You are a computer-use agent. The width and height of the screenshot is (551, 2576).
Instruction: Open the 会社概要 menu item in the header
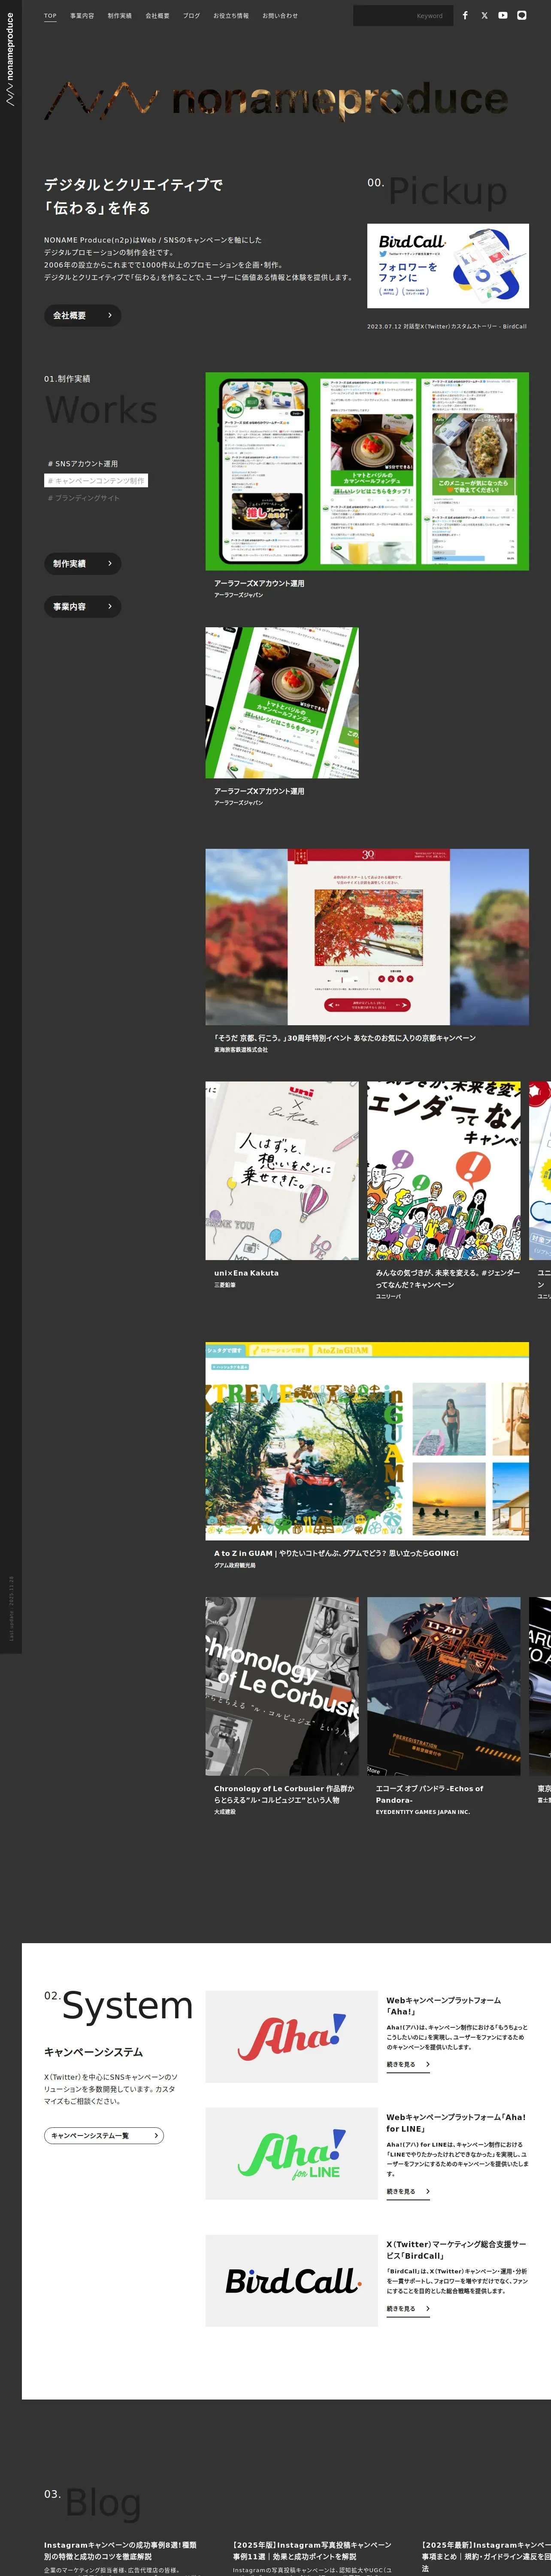click(157, 16)
